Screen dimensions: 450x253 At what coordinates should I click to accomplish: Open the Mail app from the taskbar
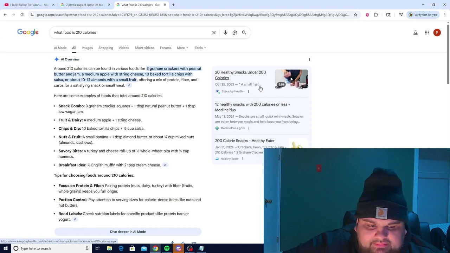tap(144, 248)
